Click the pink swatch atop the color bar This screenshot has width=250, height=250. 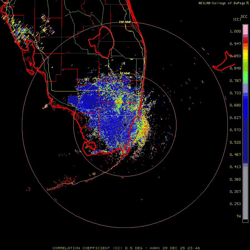coord(245,30)
